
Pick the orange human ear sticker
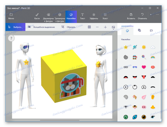[x=153, y=97]
